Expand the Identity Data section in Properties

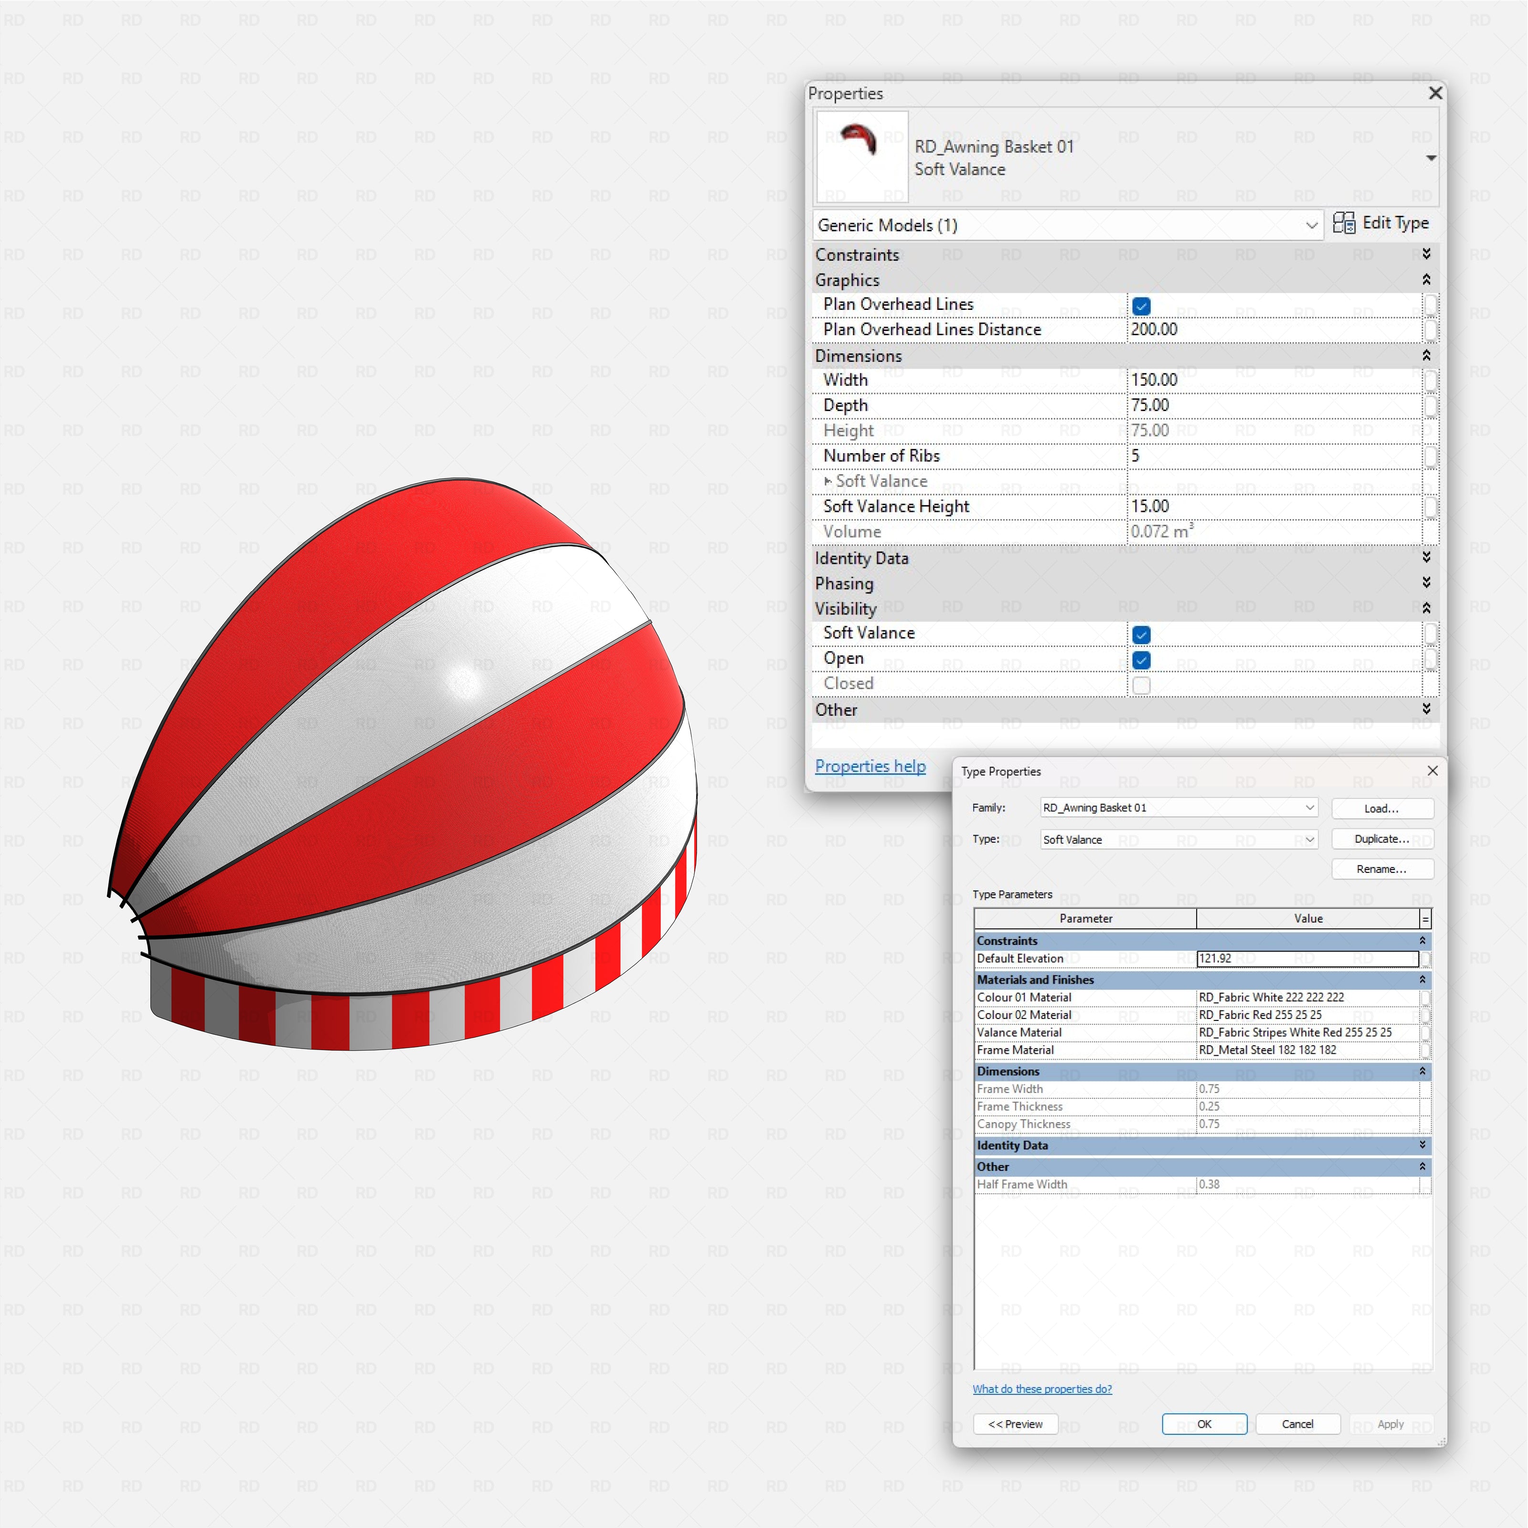tap(1426, 557)
